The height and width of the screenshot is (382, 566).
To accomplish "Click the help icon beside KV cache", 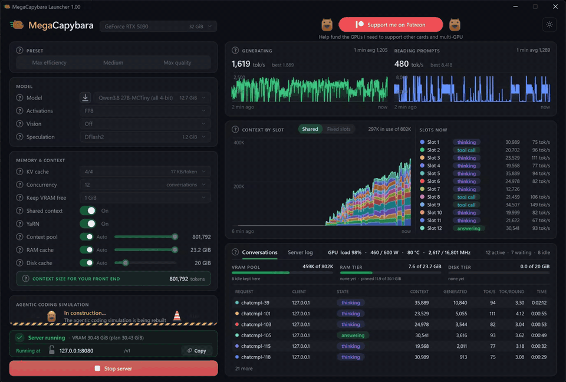I will 19,172.
